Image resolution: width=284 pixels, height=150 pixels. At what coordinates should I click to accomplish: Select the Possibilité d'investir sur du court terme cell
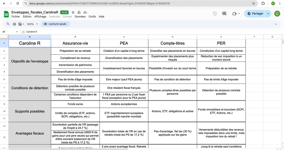[x=173, y=68]
